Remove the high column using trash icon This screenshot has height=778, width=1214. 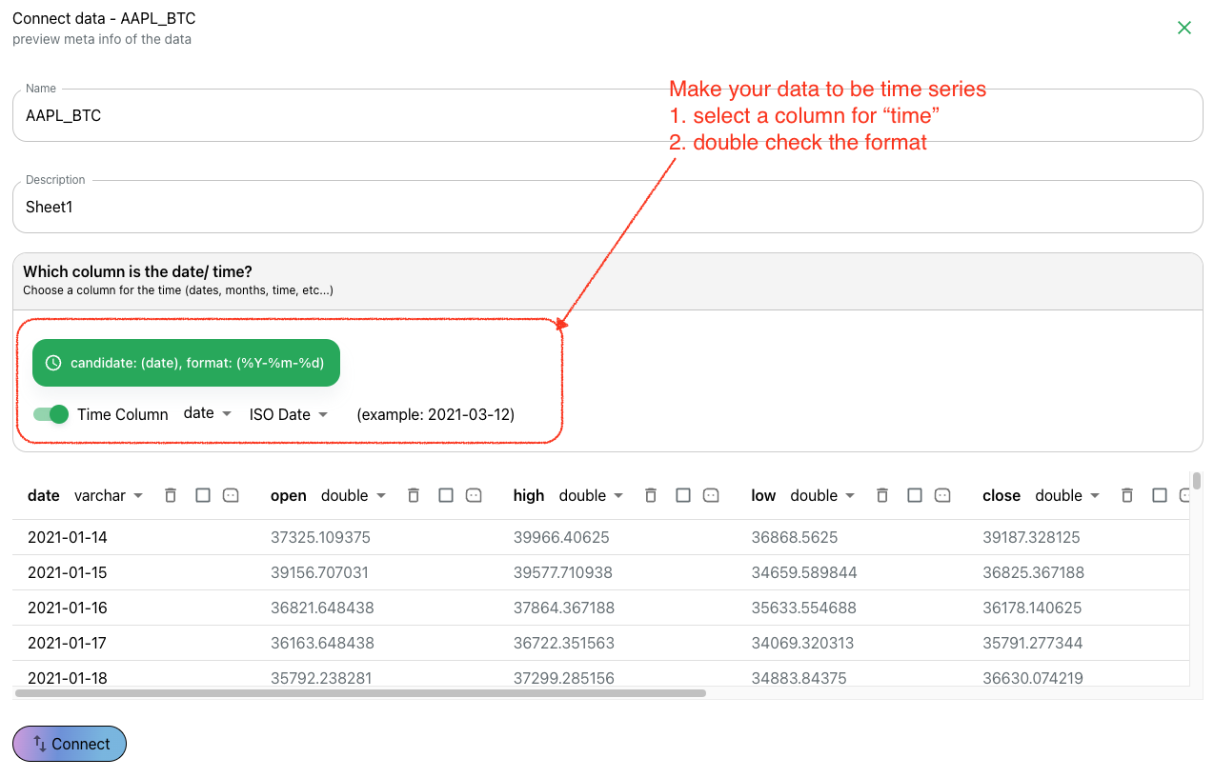point(651,495)
